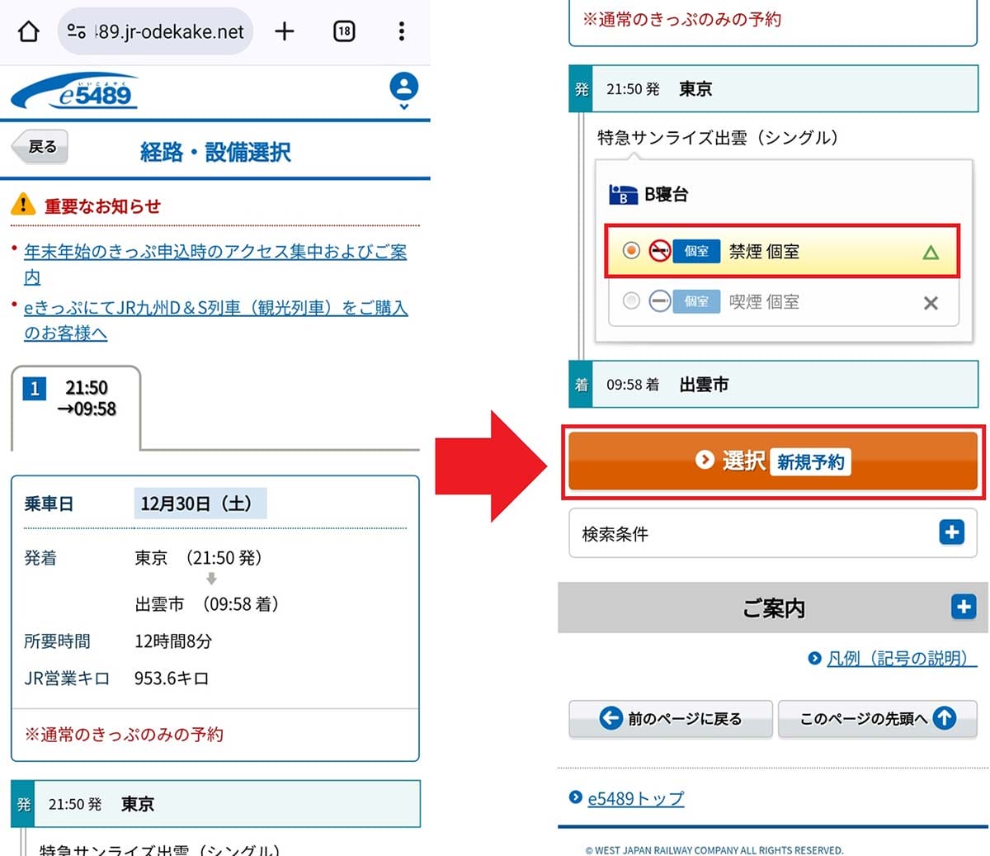
Task: Select the 喫煙 個室 radio button
Action: pos(631,301)
